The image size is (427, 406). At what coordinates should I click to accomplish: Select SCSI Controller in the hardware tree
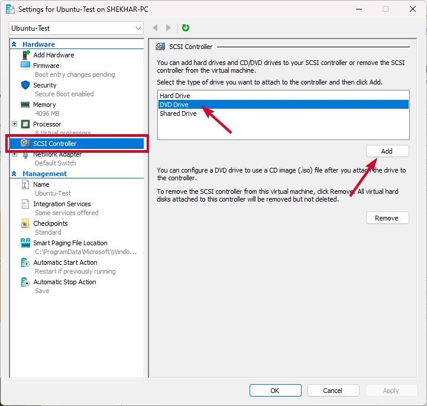coord(76,144)
